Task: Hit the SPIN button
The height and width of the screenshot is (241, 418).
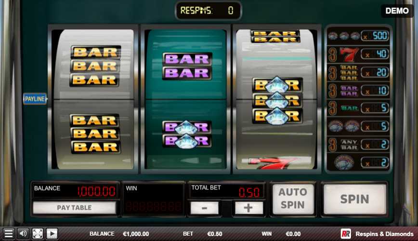Action: pyautogui.click(x=355, y=199)
